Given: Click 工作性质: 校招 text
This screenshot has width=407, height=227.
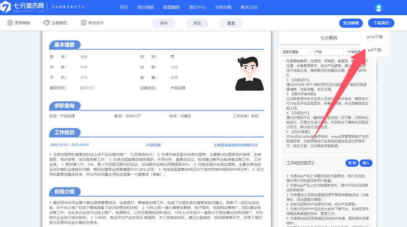Looking at the screenshot, I should coord(246,116).
